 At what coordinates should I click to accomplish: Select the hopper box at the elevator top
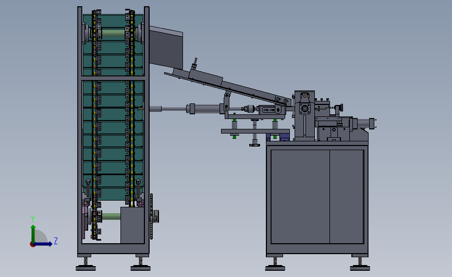pyautogui.click(x=166, y=47)
